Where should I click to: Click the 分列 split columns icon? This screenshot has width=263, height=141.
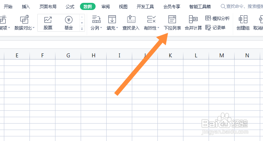96,19
